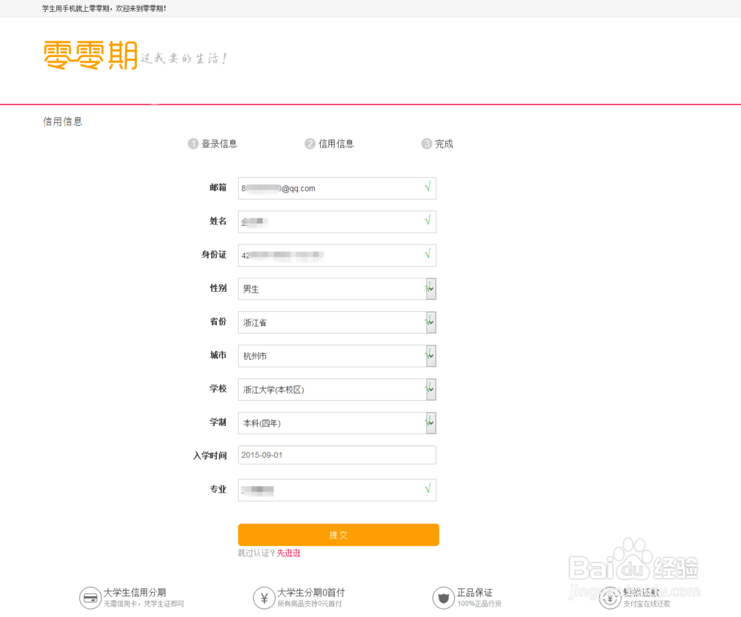Click the 信用信息 page heading
Image resolution: width=741 pixels, height=617 pixels.
click(63, 121)
